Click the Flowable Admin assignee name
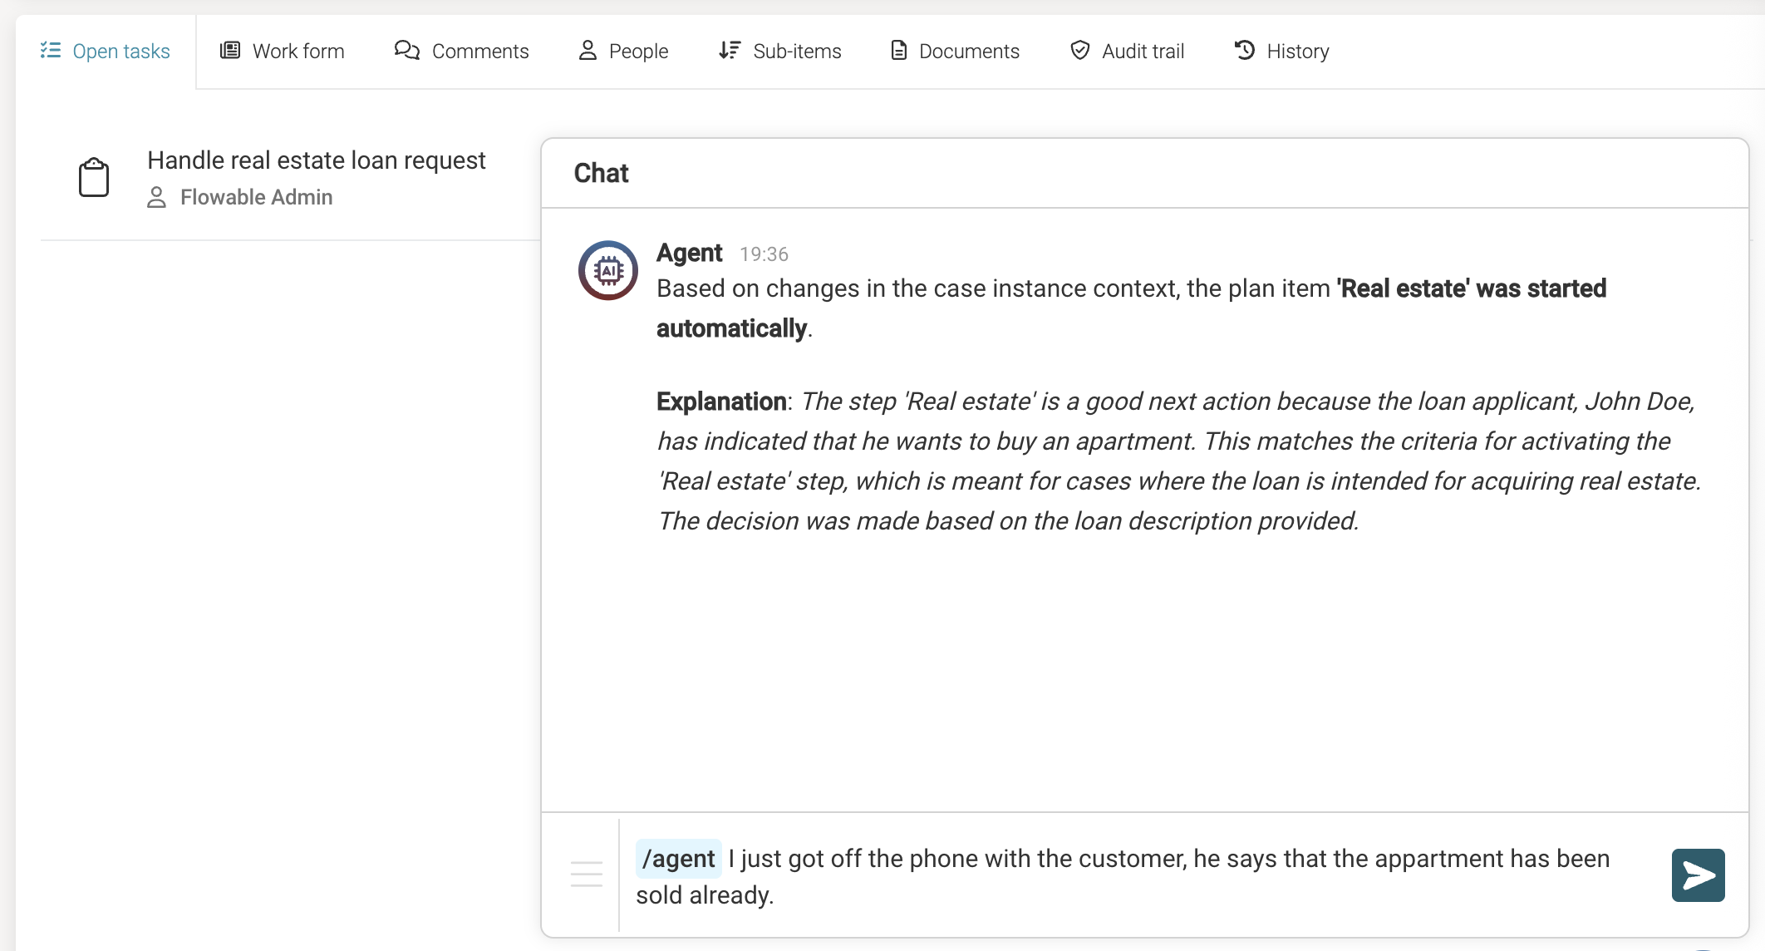This screenshot has width=1765, height=951. point(256,198)
